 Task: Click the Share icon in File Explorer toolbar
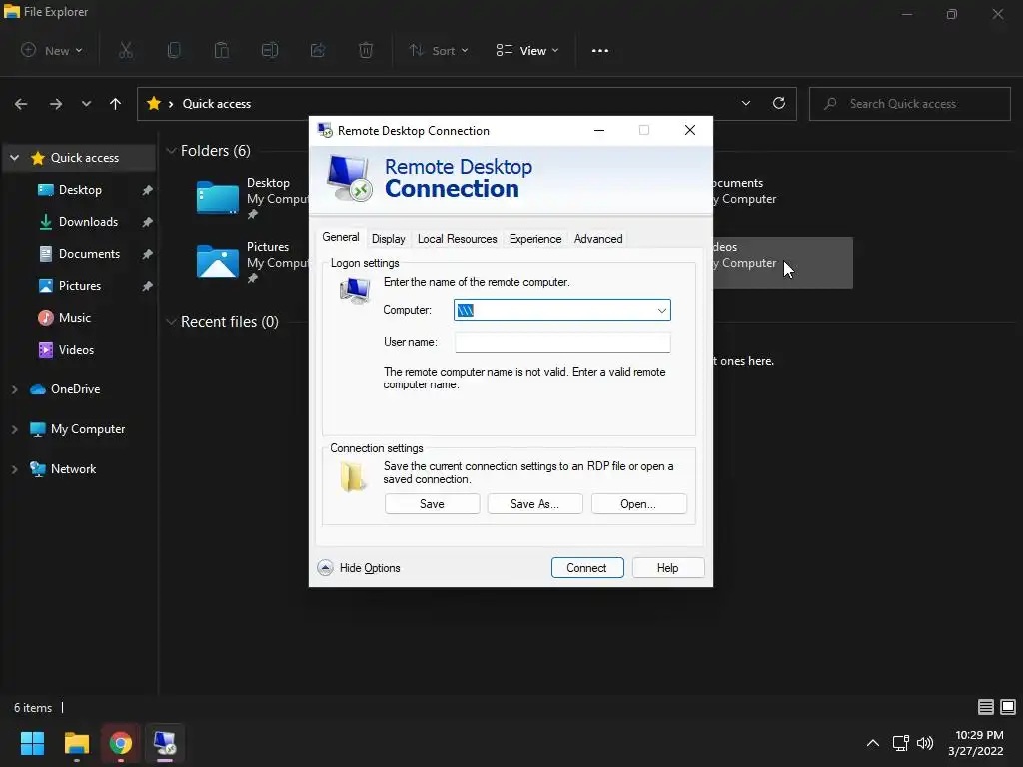pos(318,50)
